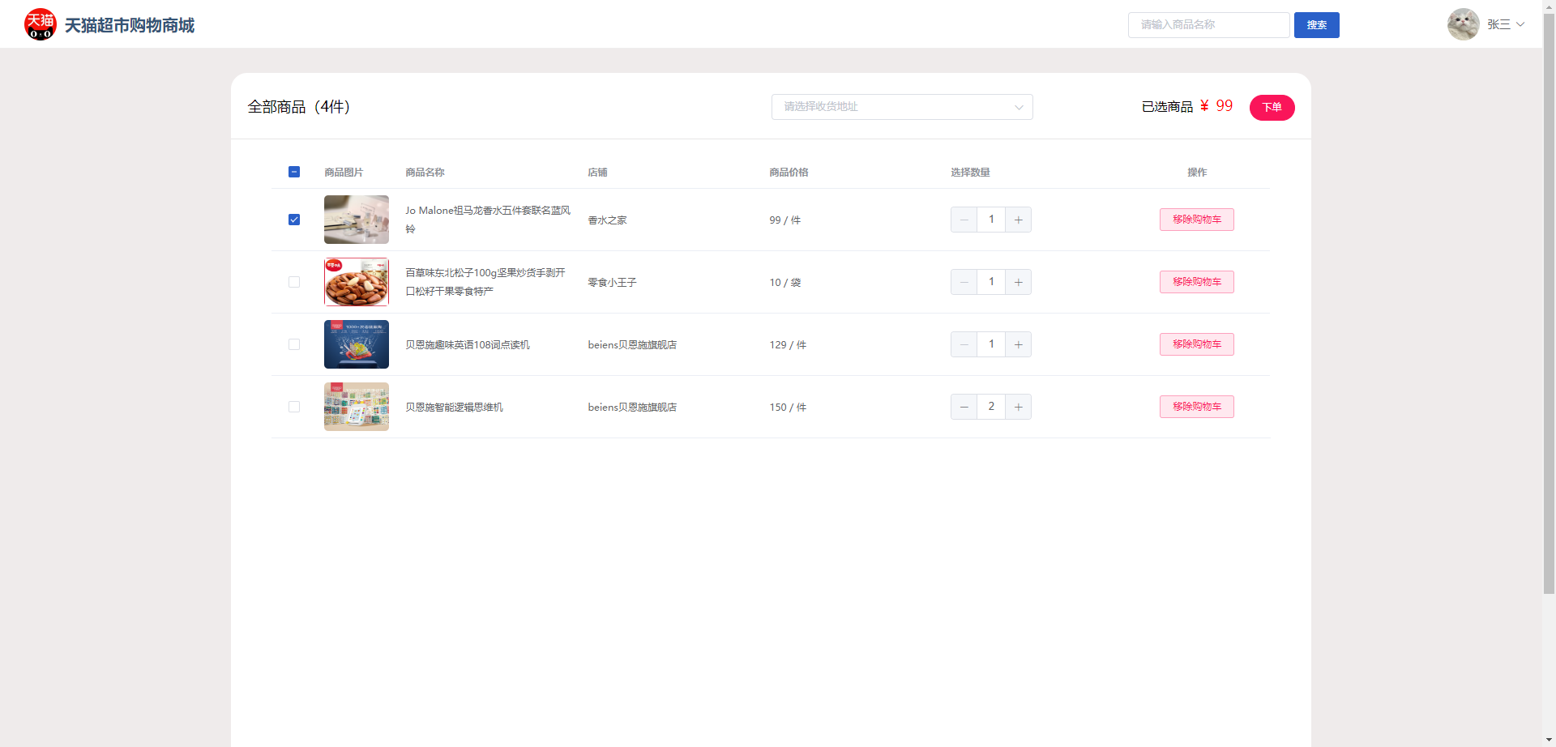Screen dimensions: 1556x747
Task: Click quantity field of 百草味东北松子
Action: coord(991,282)
